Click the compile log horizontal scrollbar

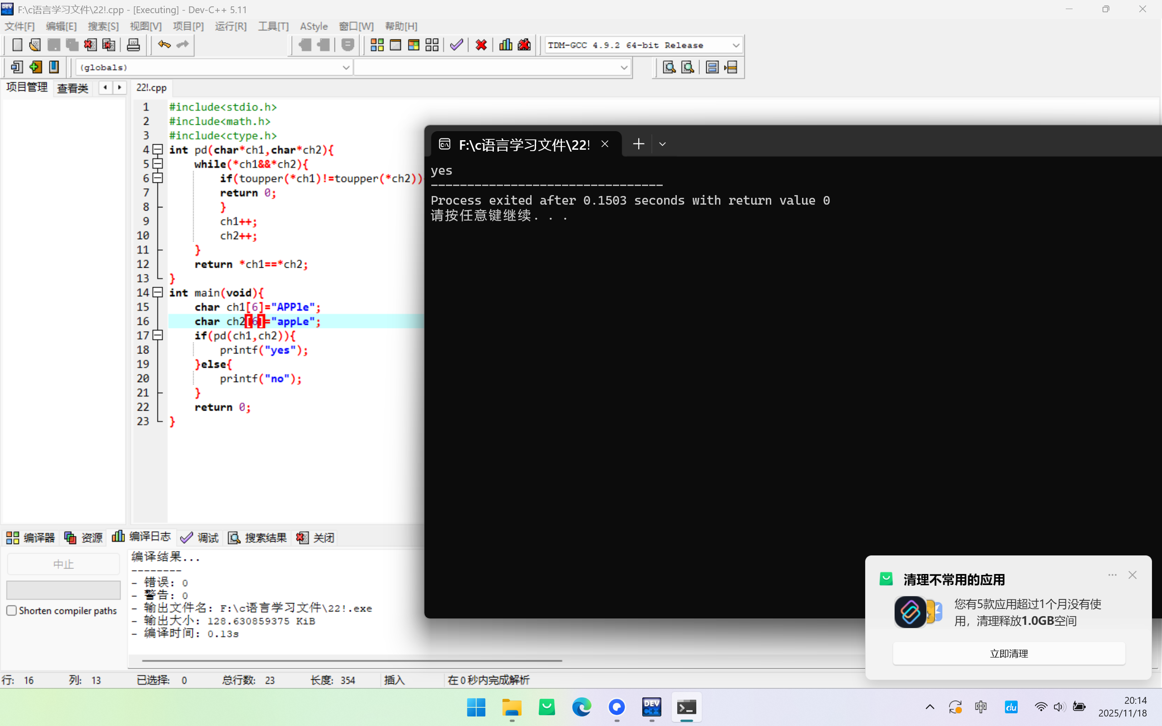[x=351, y=661]
